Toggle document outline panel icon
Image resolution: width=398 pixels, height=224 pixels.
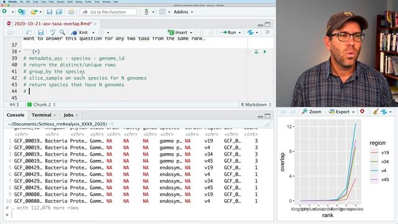click(267, 32)
